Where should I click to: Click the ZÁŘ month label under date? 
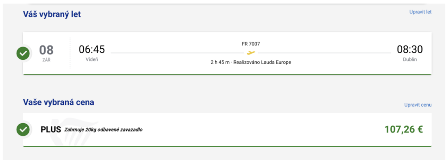pyautogui.click(x=46, y=60)
